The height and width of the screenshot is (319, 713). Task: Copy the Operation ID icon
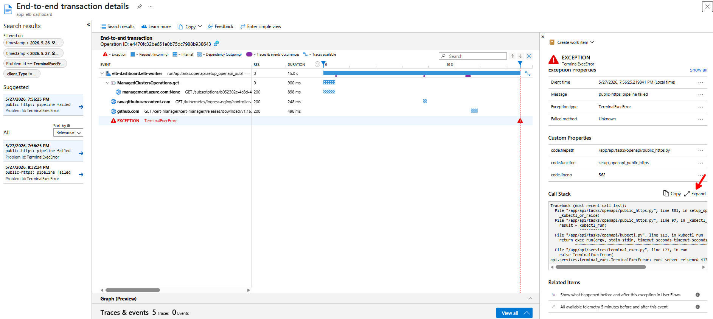click(216, 44)
